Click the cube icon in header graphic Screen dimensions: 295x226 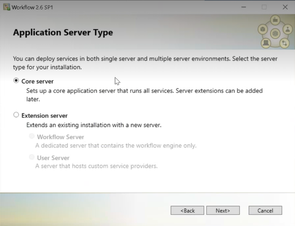point(262,29)
